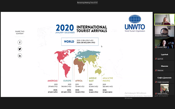The width and height of the screenshot is (175, 109).
Task: Click the EUROPE region label
Action: 67,81
